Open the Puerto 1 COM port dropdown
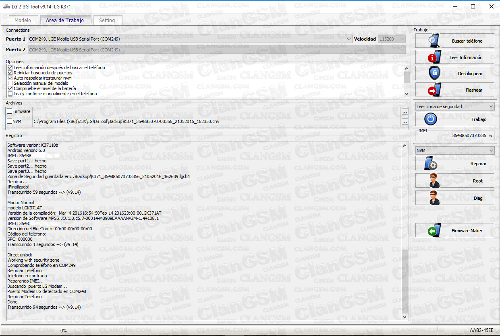The width and height of the screenshot is (500, 336). point(349,39)
